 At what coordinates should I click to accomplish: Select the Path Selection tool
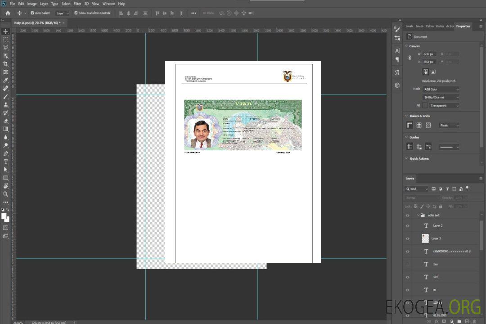5,170
